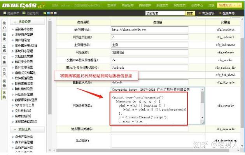Click the sidebar menu vertical scrollbar
245x155 pixels.
coord(50,68)
